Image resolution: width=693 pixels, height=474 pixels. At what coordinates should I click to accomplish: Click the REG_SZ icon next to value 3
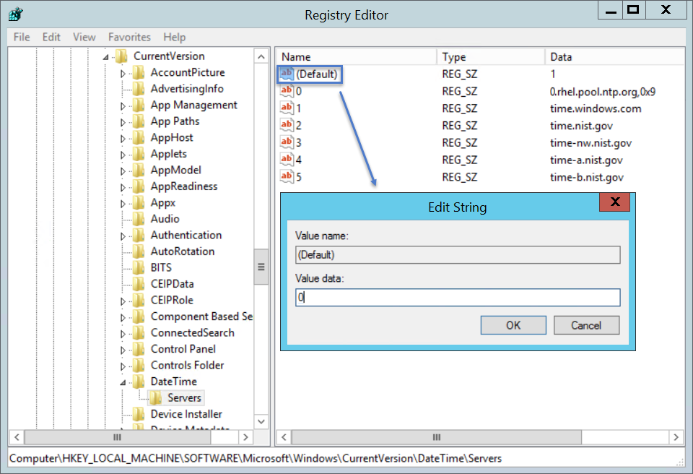[x=286, y=142]
